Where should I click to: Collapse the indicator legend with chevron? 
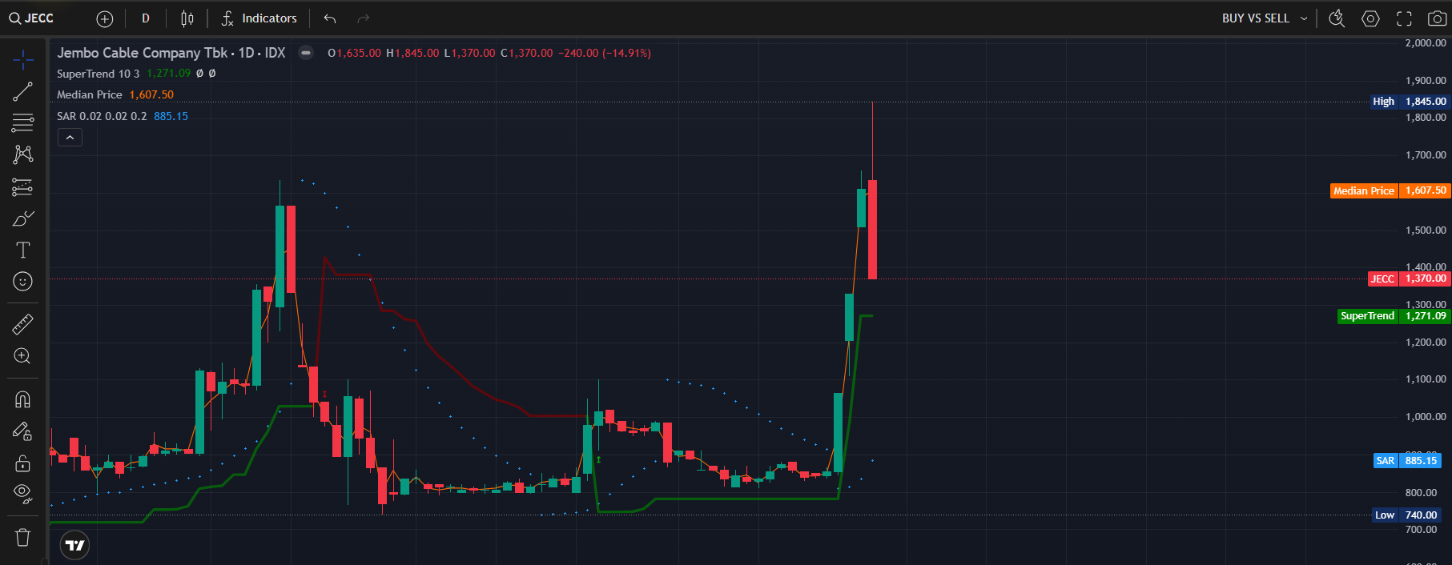[70, 138]
